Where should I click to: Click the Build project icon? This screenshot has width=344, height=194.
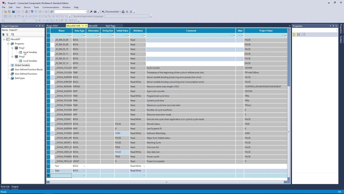coord(123,12)
